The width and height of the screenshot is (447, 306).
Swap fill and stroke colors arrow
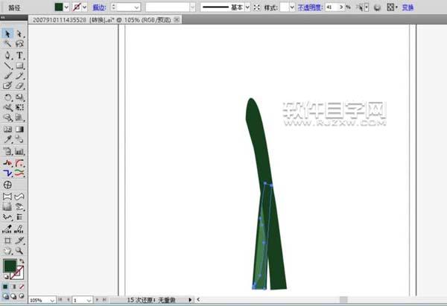(22, 261)
